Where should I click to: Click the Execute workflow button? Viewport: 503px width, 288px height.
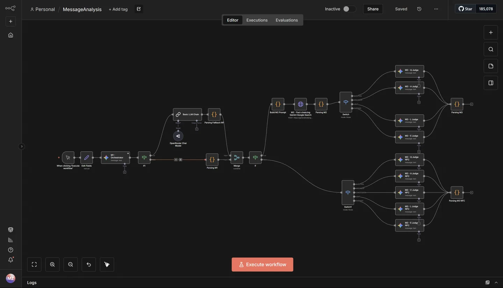tap(262, 264)
